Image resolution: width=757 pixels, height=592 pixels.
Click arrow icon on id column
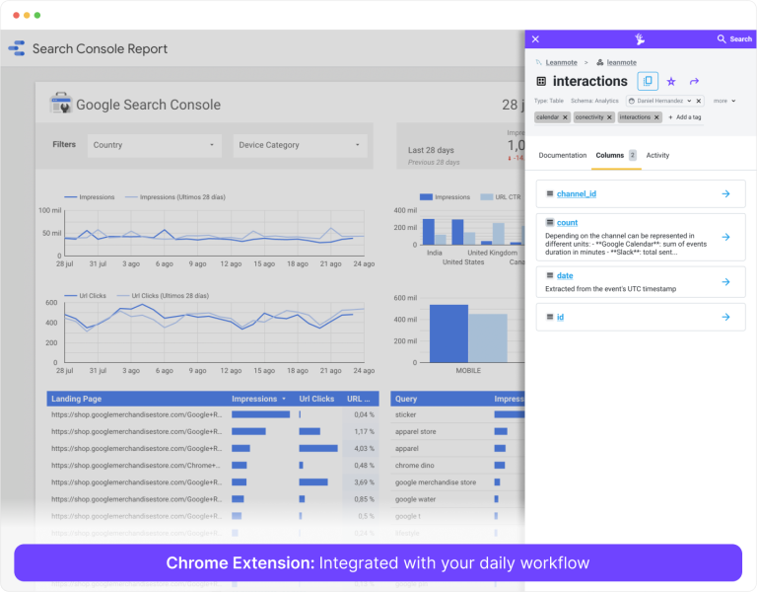[725, 317]
